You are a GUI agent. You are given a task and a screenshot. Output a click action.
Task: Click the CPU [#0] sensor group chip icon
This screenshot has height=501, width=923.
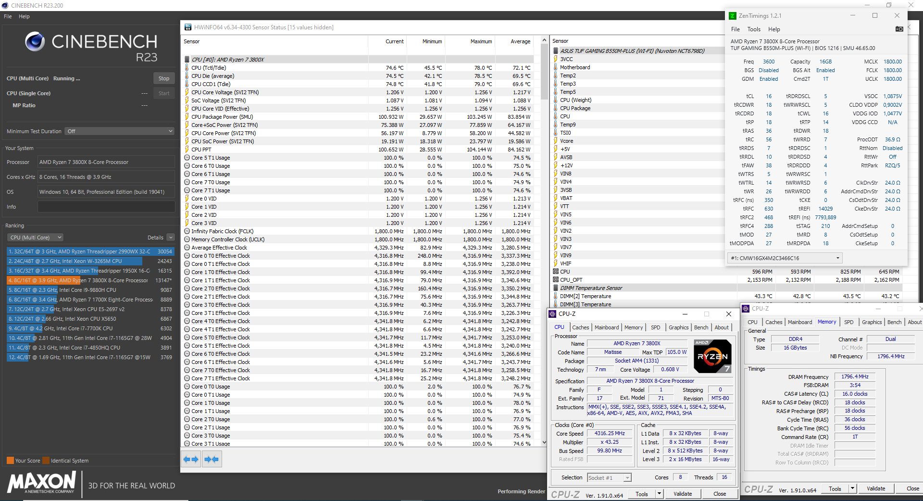click(x=187, y=60)
